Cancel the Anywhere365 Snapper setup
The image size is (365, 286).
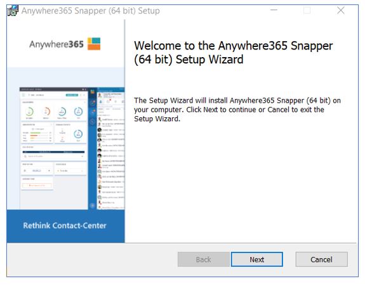coord(321,259)
